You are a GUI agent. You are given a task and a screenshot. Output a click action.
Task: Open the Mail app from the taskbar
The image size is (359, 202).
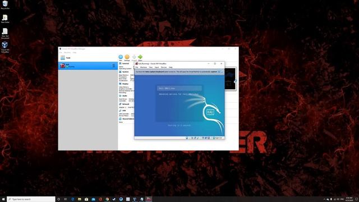coord(93,199)
